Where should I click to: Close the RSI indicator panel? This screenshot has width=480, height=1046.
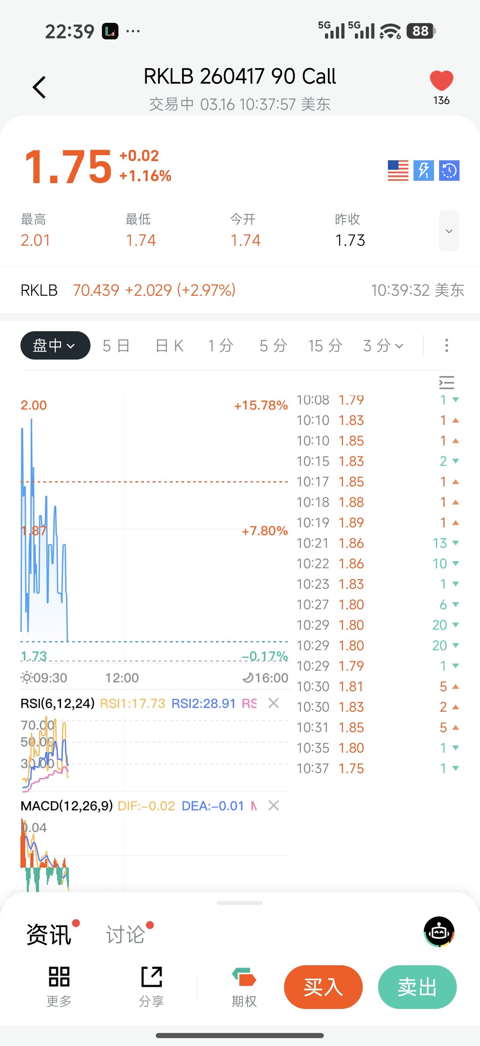pyautogui.click(x=274, y=703)
